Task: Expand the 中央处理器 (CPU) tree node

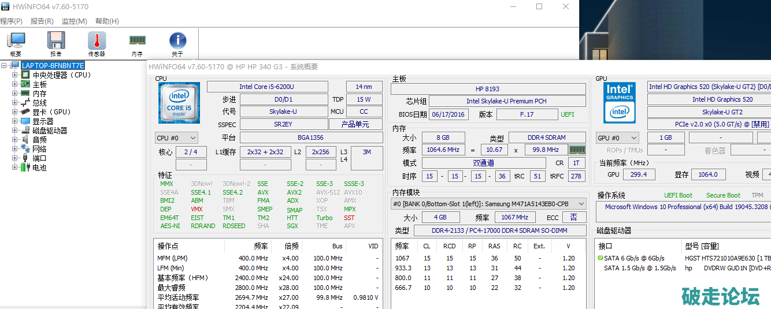Action: pos(15,75)
